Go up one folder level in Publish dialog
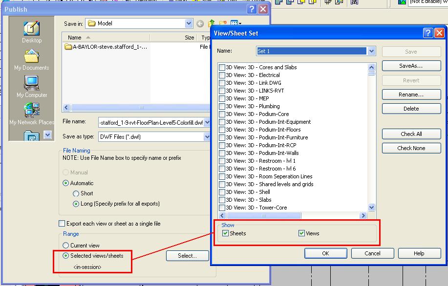The height and width of the screenshot is (286, 448). pos(212,24)
